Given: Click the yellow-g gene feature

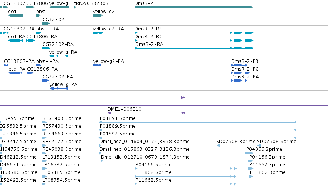Looking at the screenshot, I should point(59,7).
